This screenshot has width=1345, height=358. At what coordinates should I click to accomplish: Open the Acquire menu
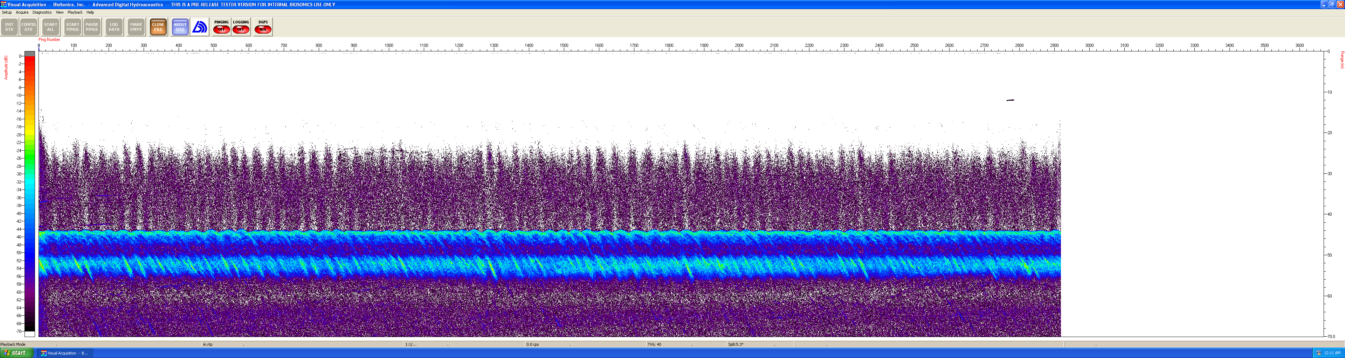22,13
